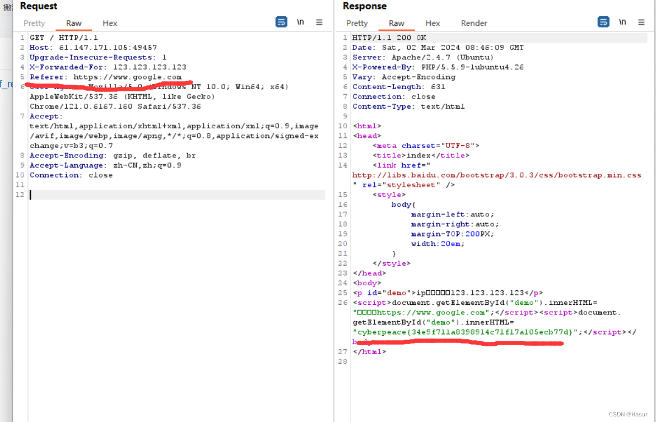Select the Request Raw tab
This screenshot has width=656, height=422.
pos(73,23)
